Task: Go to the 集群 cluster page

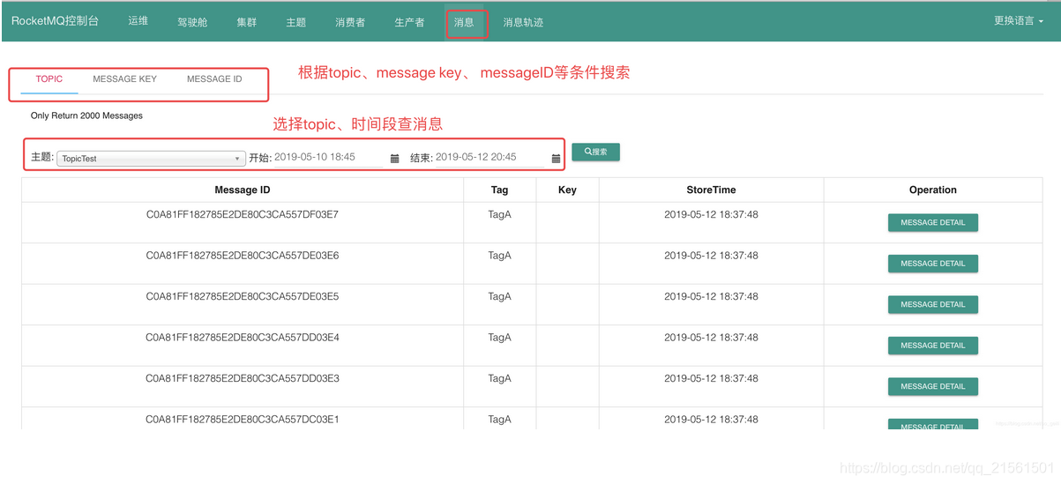Action: tap(247, 22)
